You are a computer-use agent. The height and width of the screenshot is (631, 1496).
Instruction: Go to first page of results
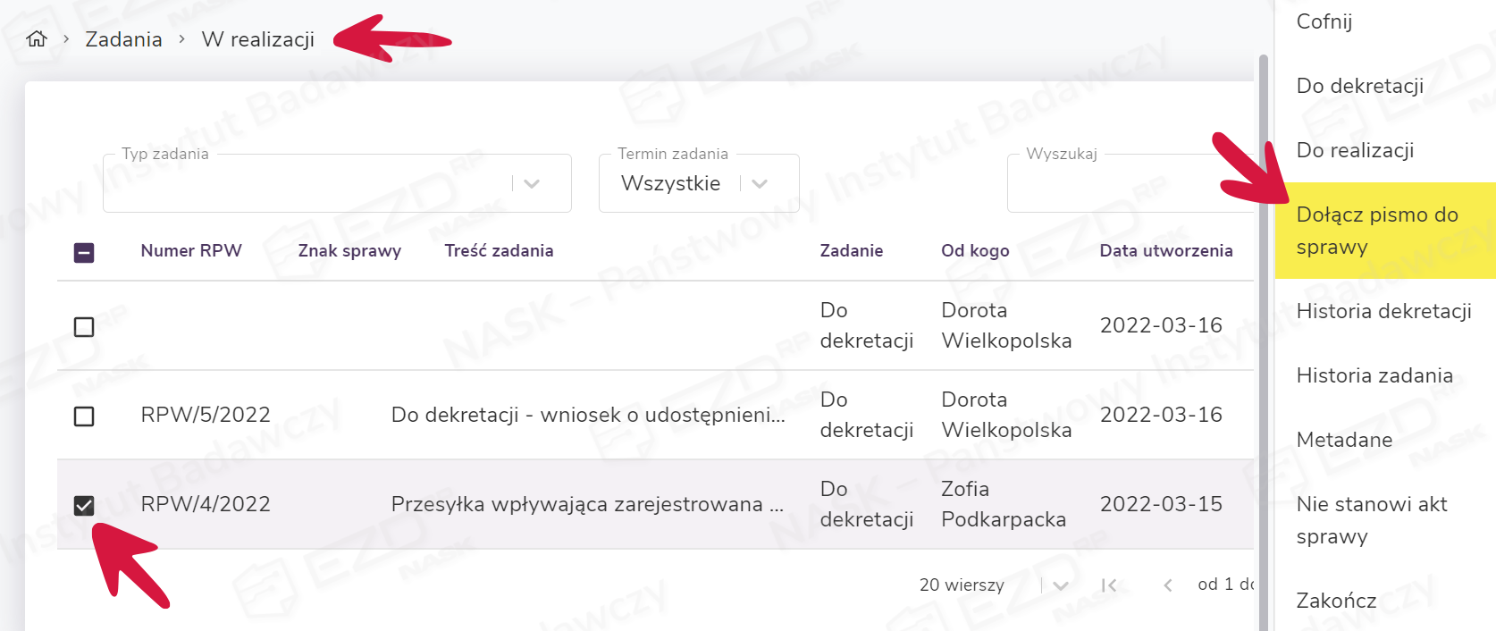pyautogui.click(x=1109, y=585)
